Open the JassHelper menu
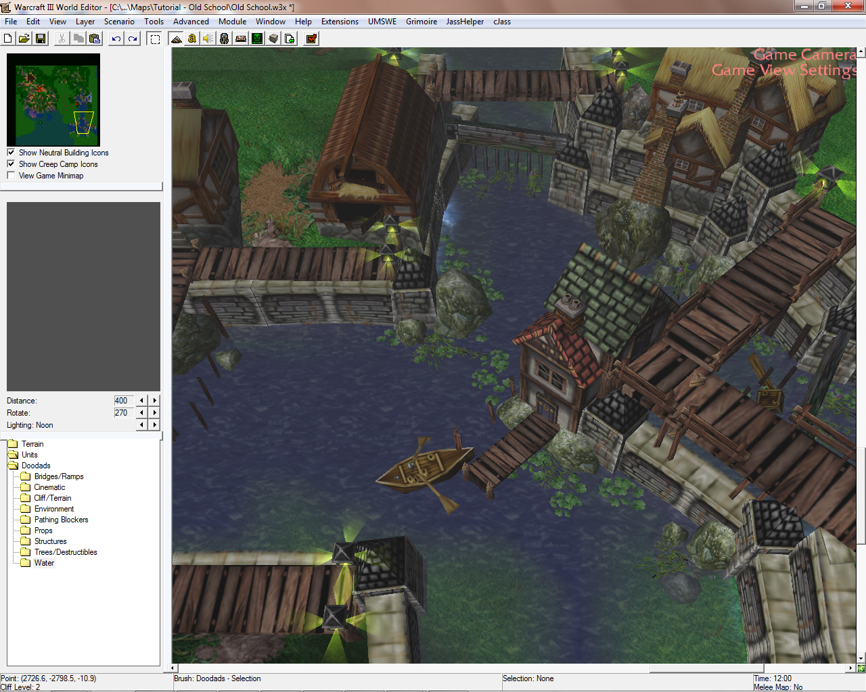Viewport: 866px width, 692px height. coord(465,22)
